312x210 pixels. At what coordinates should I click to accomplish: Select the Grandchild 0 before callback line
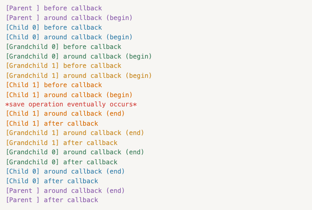tap(63, 47)
